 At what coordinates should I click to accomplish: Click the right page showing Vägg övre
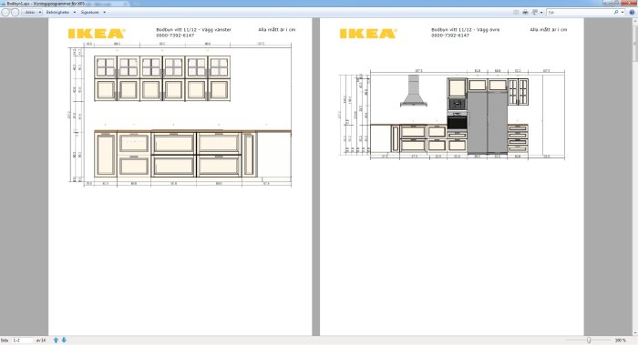[452, 177]
